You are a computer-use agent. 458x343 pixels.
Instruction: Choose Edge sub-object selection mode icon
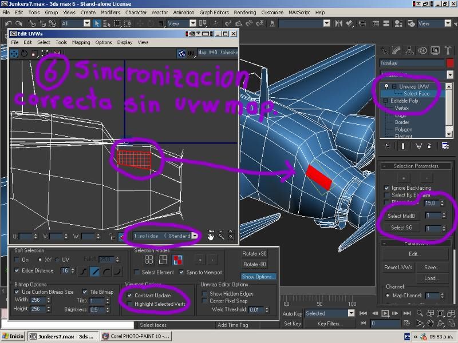point(163,260)
